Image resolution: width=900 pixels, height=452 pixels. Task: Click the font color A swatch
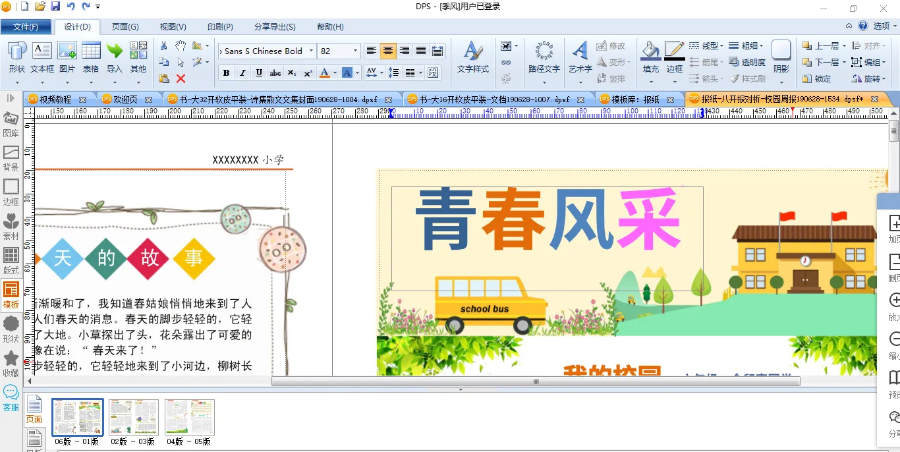[325, 72]
